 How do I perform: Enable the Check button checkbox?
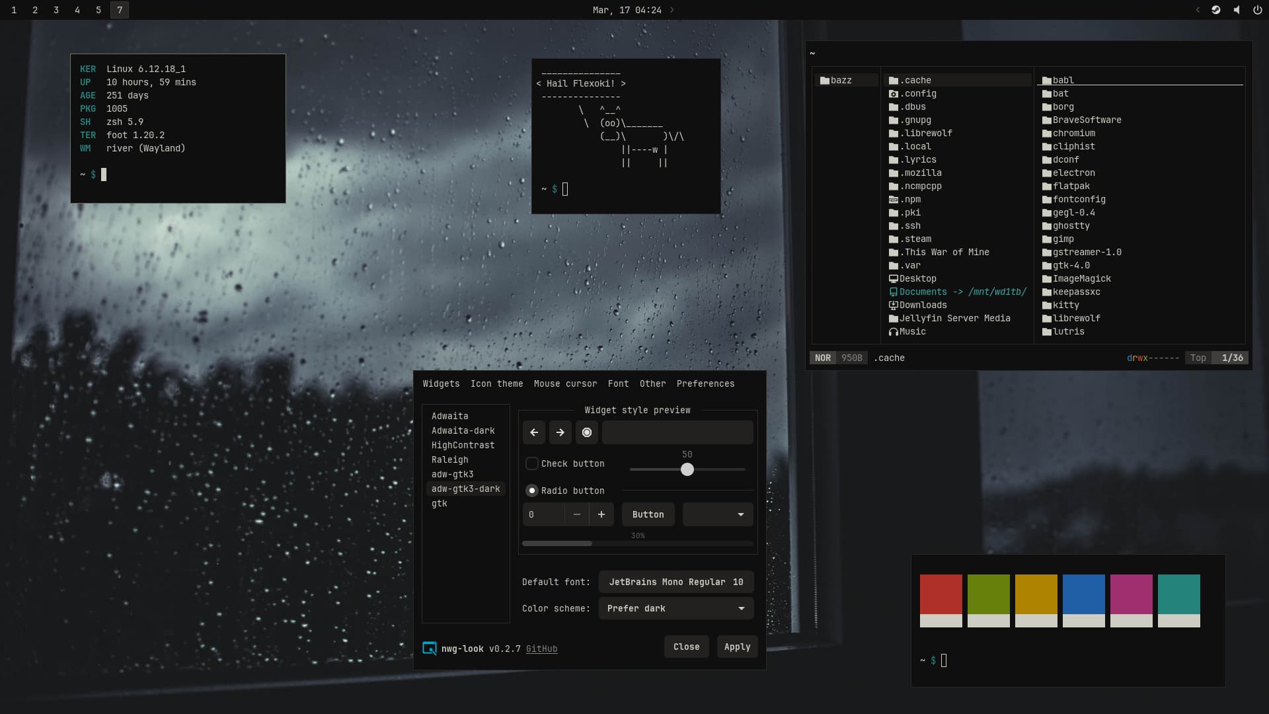click(532, 463)
